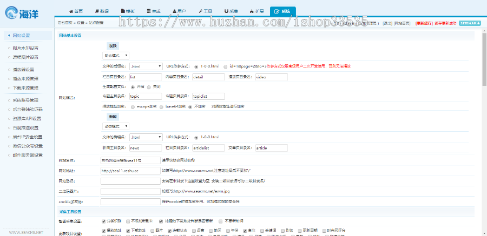This screenshot has width=487, height=236.
Task: Open 系统账号管理 in the sidebar
Action: pos(25,100)
